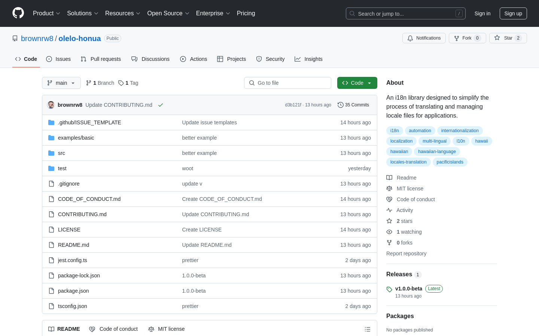Click the brownrw8 avatar in commit row
539x336 pixels.
tap(51, 105)
